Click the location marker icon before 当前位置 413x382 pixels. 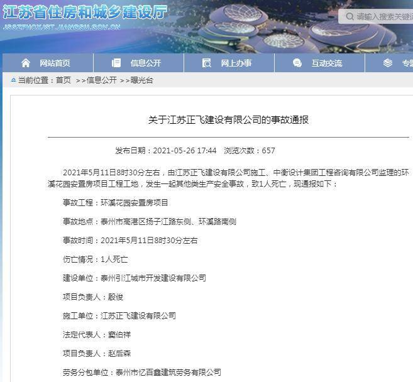point(13,80)
